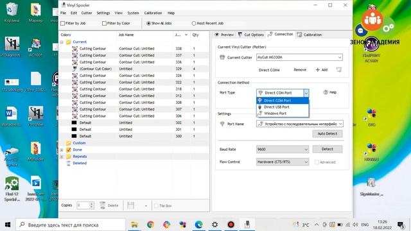Switch to the Calibration tab
This screenshot has width=411, height=231.
point(310,35)
